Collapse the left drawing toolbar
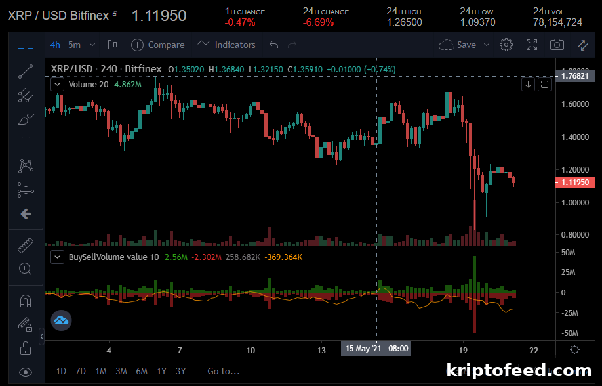 [x=41, y=337]
